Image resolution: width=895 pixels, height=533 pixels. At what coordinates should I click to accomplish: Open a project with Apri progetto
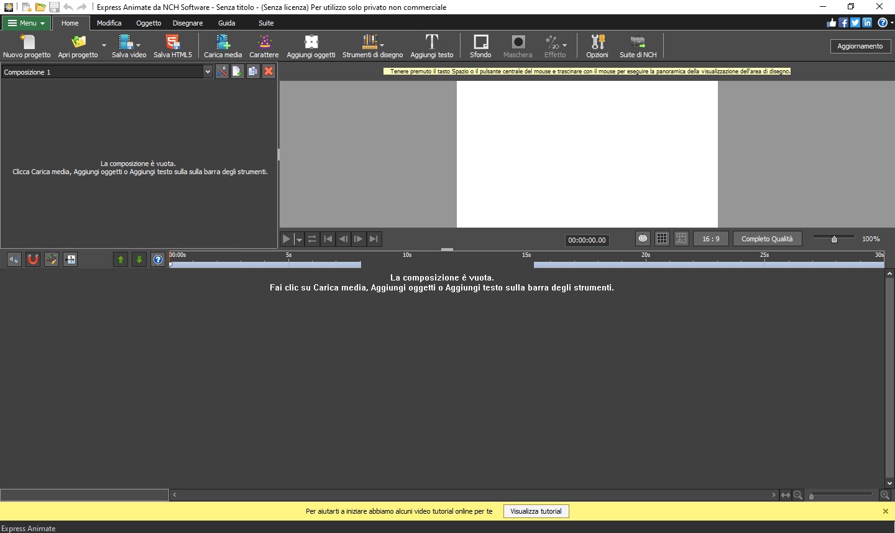(78, 47)
